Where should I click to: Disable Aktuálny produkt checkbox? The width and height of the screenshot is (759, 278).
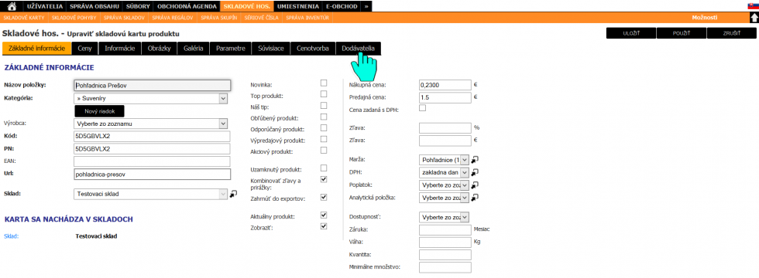click(324, 215)
